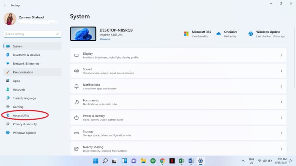The height and width of the screenshot is (166, 296).
Task: Select the System sidebar item
Action: point(32,46)
